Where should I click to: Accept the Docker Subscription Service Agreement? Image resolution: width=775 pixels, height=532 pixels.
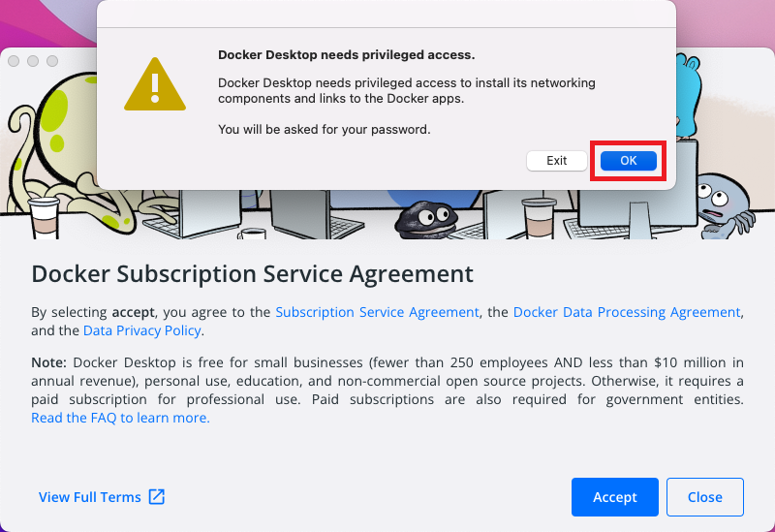tap(614, 497)
